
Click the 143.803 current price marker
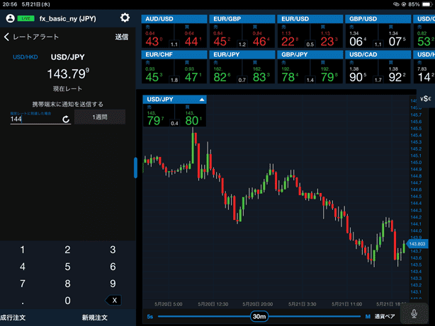(x=417, y=244)
